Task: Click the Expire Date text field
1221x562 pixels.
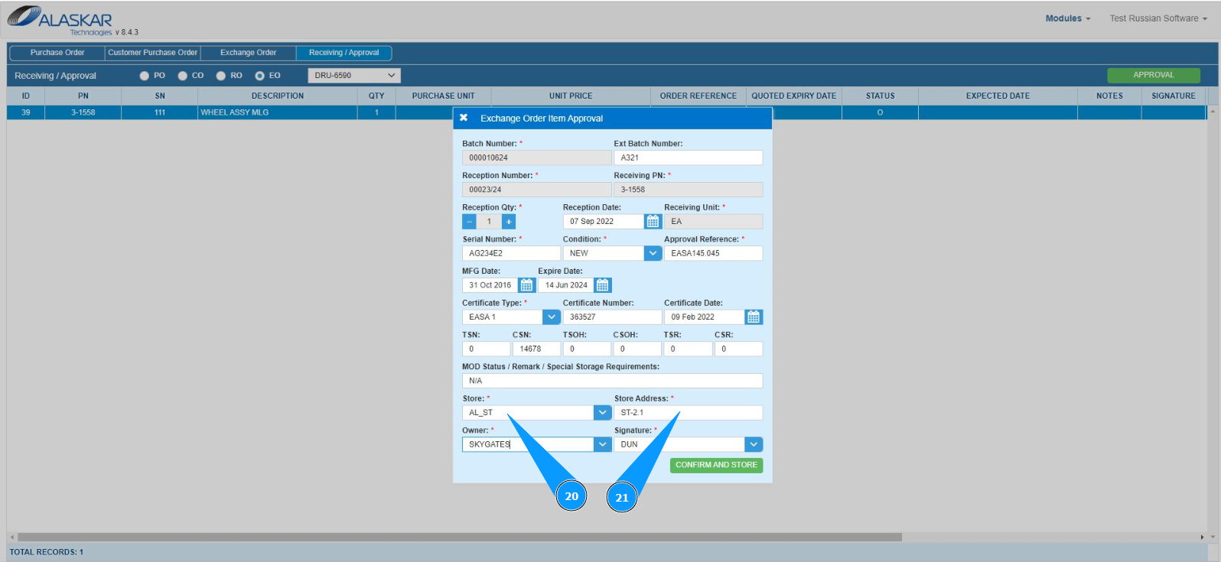Action: (x=566, y=285)
